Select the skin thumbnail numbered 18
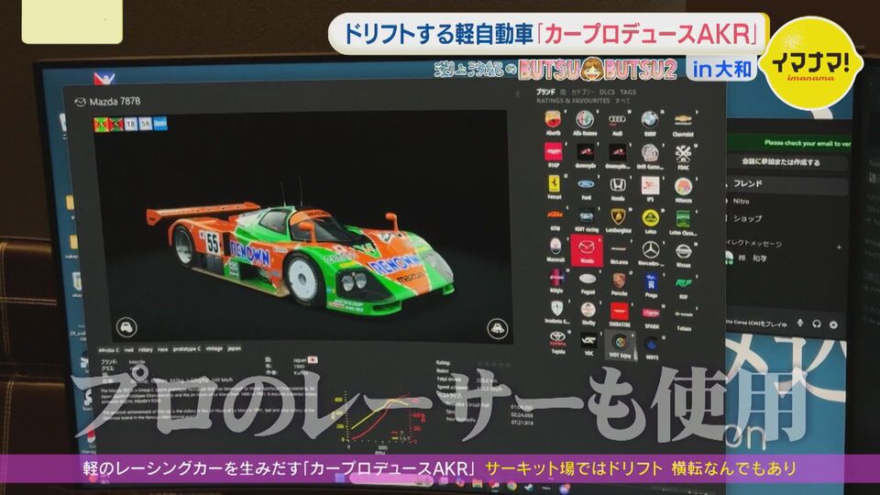 tap(131, 124)
